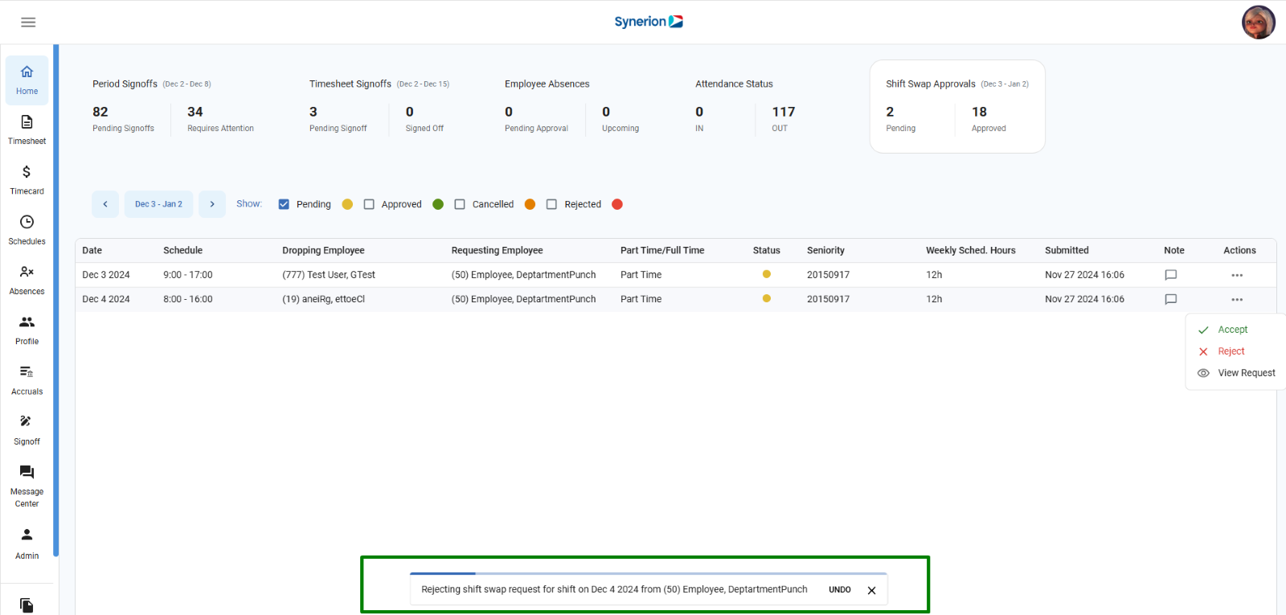This screenshot has height=615, width=1286.
Task: Dismiss the rejecting notification with X
Action: 871,590
